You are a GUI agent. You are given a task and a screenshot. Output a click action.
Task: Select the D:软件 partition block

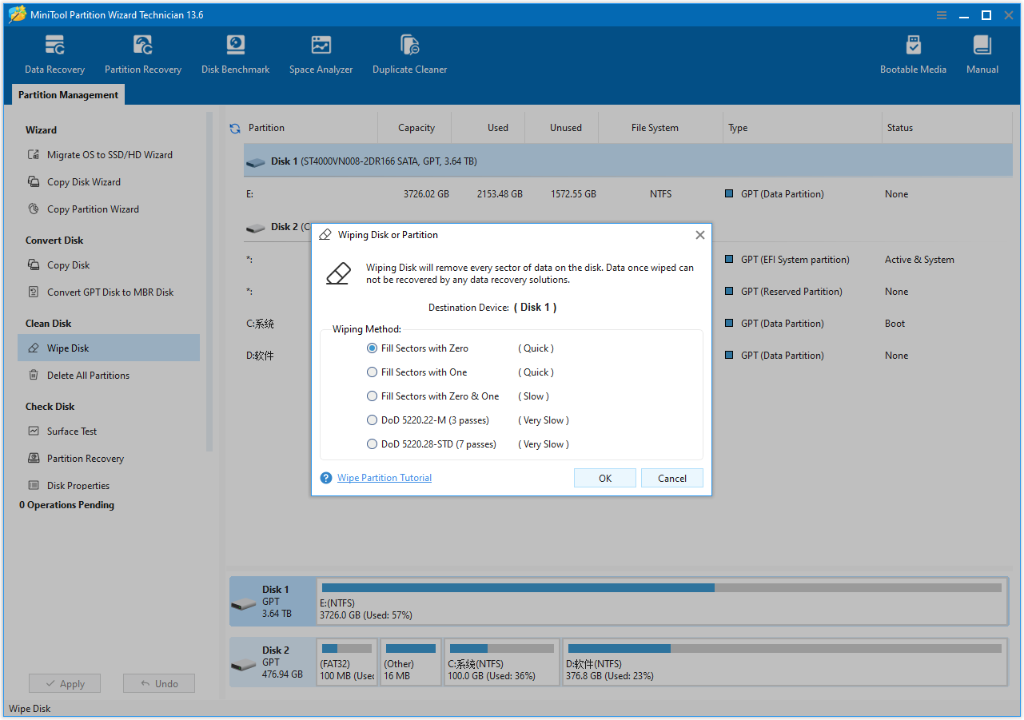point(783,662)
